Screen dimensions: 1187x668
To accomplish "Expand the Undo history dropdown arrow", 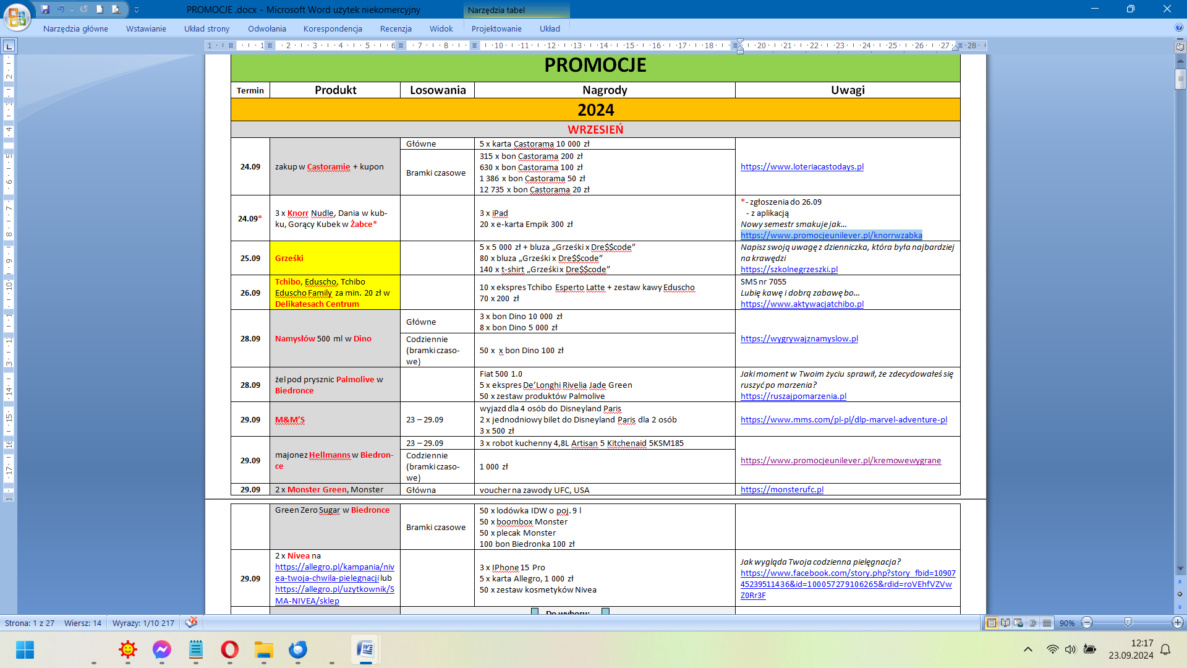I will [x=72, y=9].
